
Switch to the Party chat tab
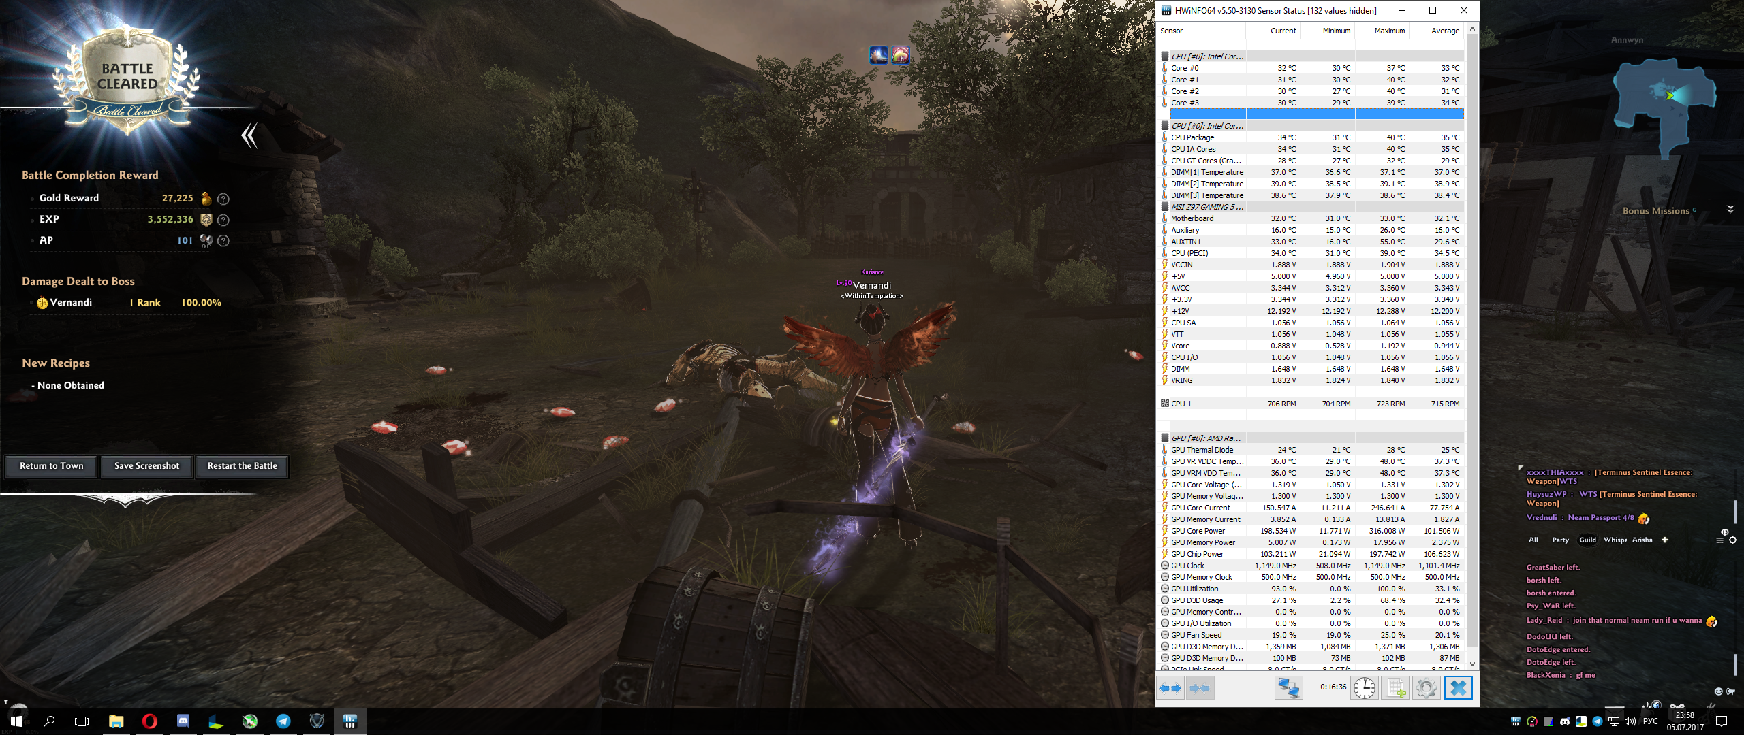click(x=1560, y=540)
